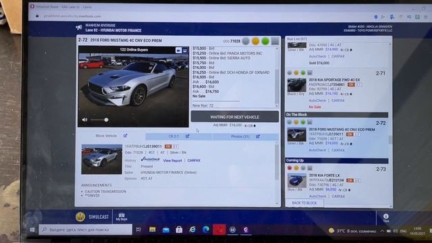Image resolution: width=432 pixels, height=243 pixels.
Task: Open Microsoft Store from the taskbar
Action: [x=179, y=230]
